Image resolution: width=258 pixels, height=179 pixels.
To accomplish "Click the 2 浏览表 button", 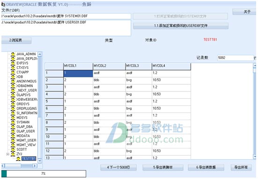I will [16, 40].
